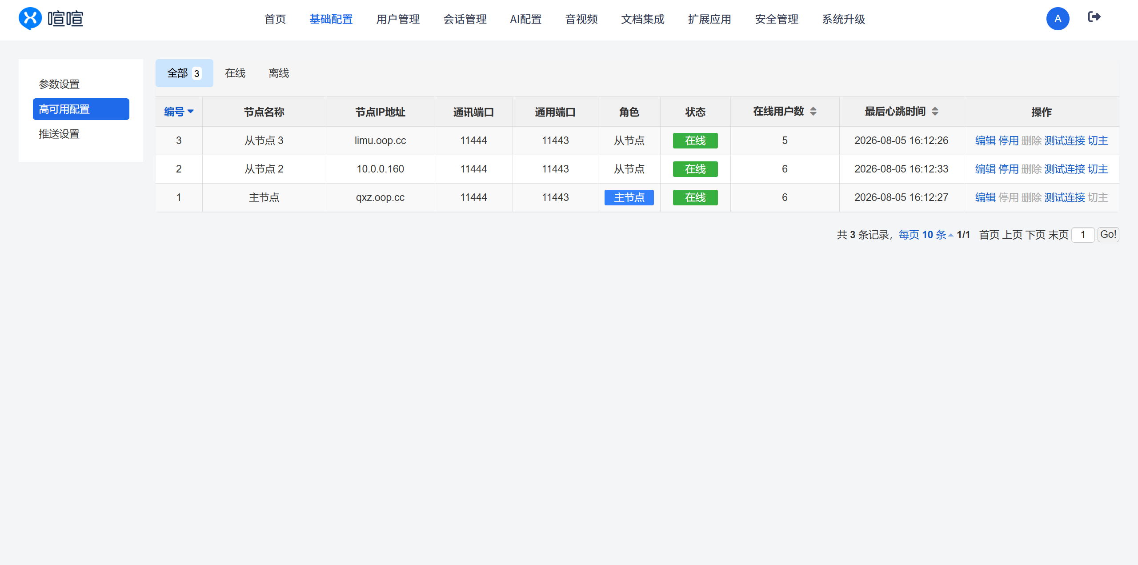Screen dimensions: 1138x565
Task: Open AI配置 navigation item
Action: 525,19
